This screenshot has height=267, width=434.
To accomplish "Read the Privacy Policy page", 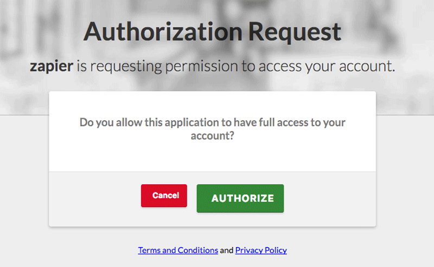I will pos(261,250).
